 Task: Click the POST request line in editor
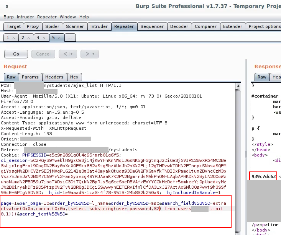(61, 86)
